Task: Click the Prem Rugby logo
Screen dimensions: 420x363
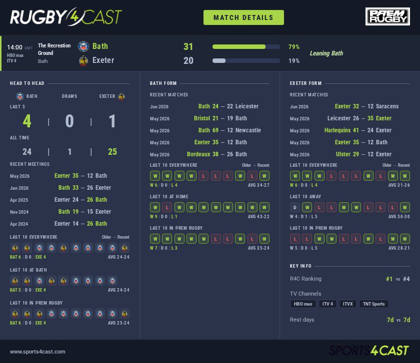Action: pyautogui.click(x=387, y=16)
